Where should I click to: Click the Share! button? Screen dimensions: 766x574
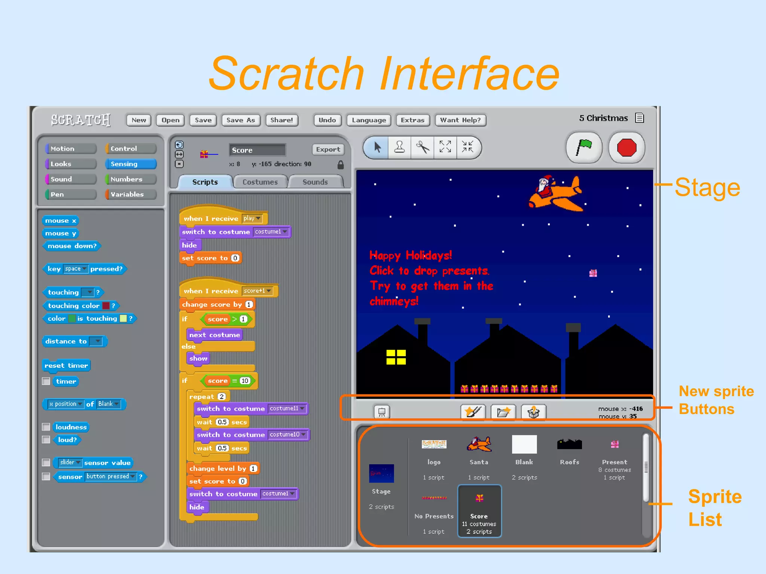tap(282, 120)
